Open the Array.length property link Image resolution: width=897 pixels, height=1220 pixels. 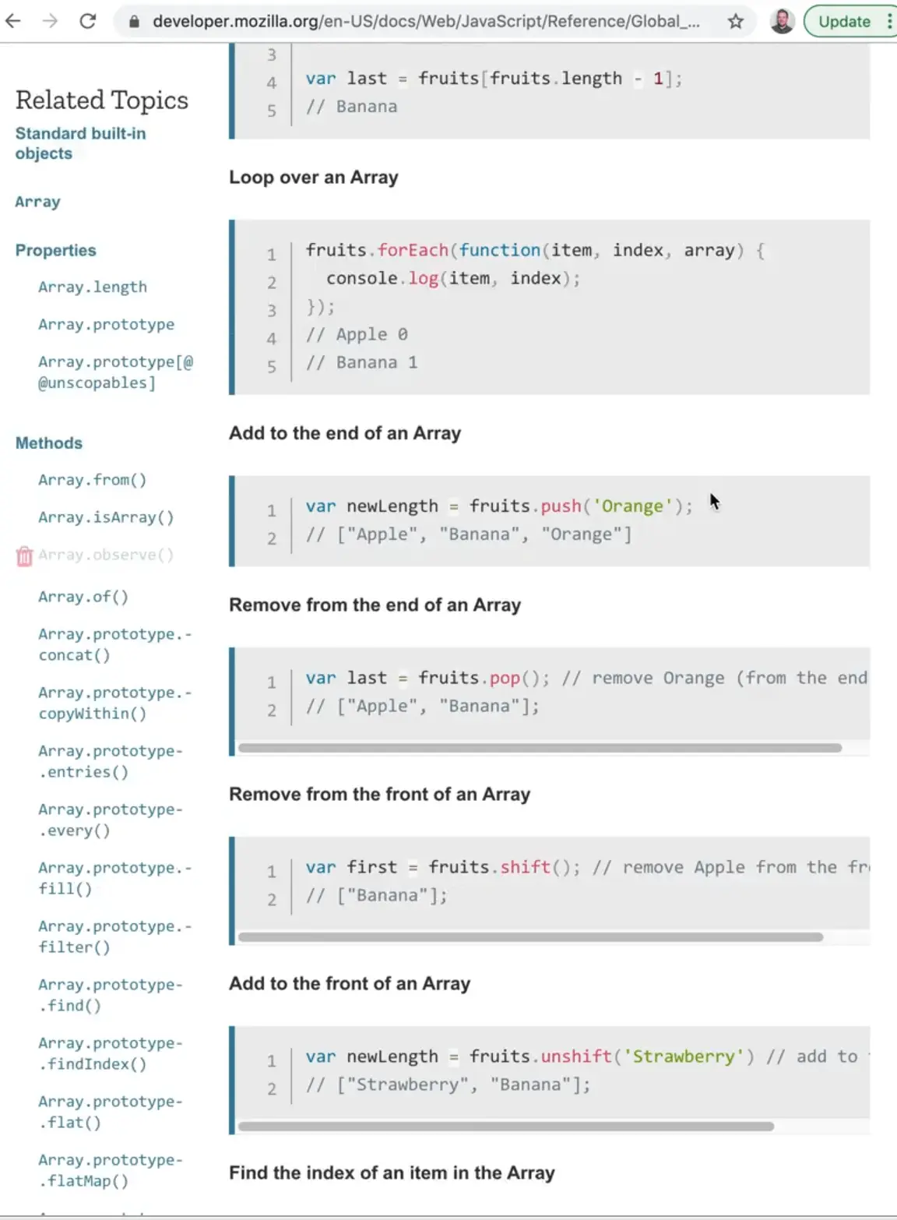[x=93, y=287]
